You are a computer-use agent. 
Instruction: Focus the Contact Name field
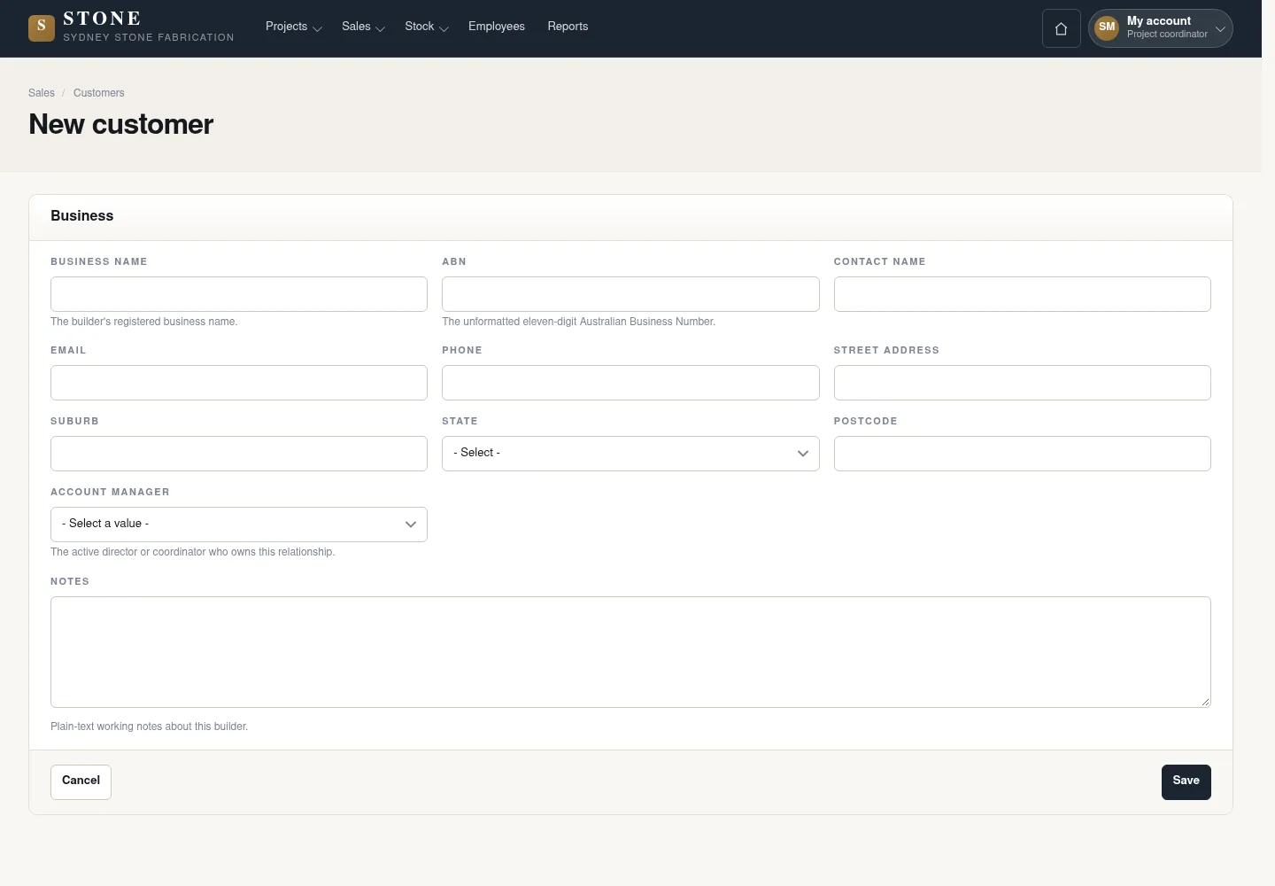(x=1022, y=294)
